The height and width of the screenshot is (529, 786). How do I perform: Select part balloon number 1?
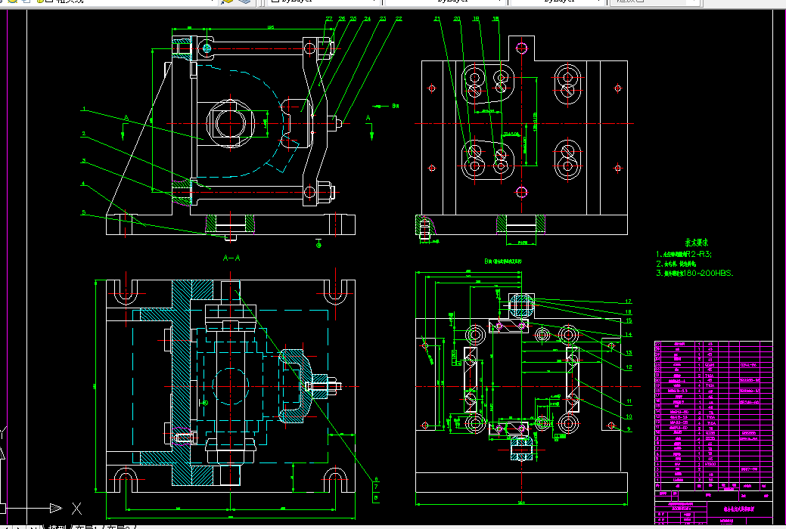84,109
